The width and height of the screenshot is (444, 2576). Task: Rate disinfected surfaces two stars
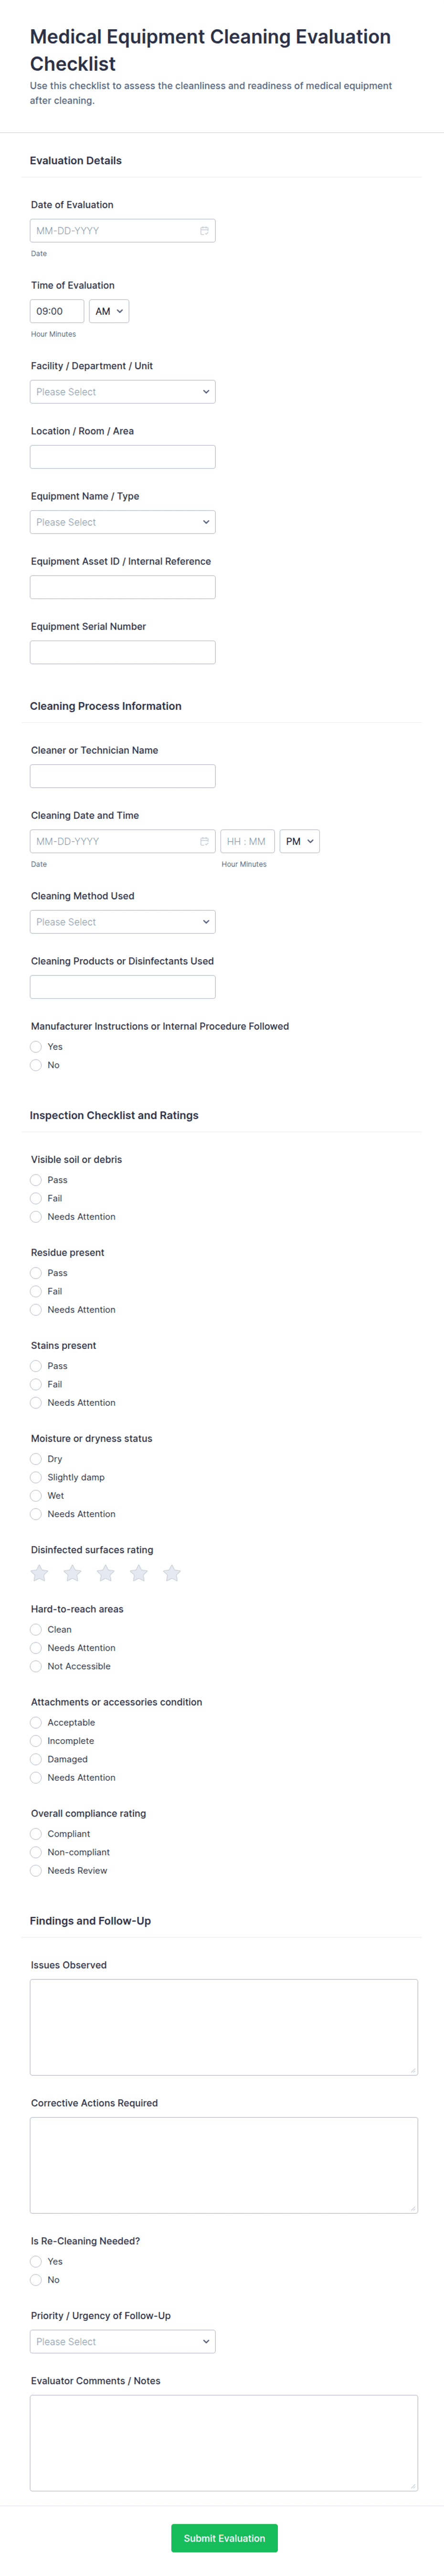(x=72, y=1573)
